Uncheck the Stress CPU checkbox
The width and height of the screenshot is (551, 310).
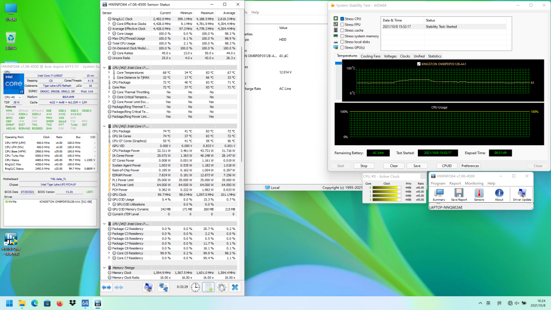tap(343, 19)
